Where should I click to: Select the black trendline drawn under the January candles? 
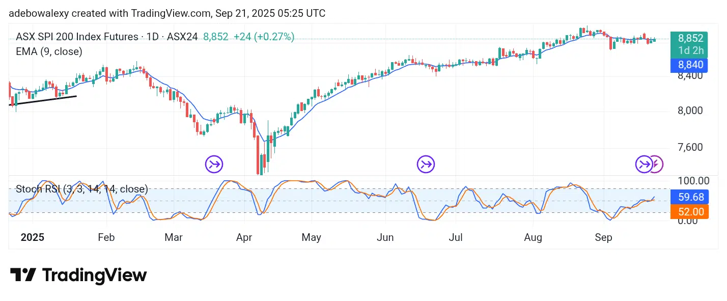pyautogui.click(x=43, y=100)
